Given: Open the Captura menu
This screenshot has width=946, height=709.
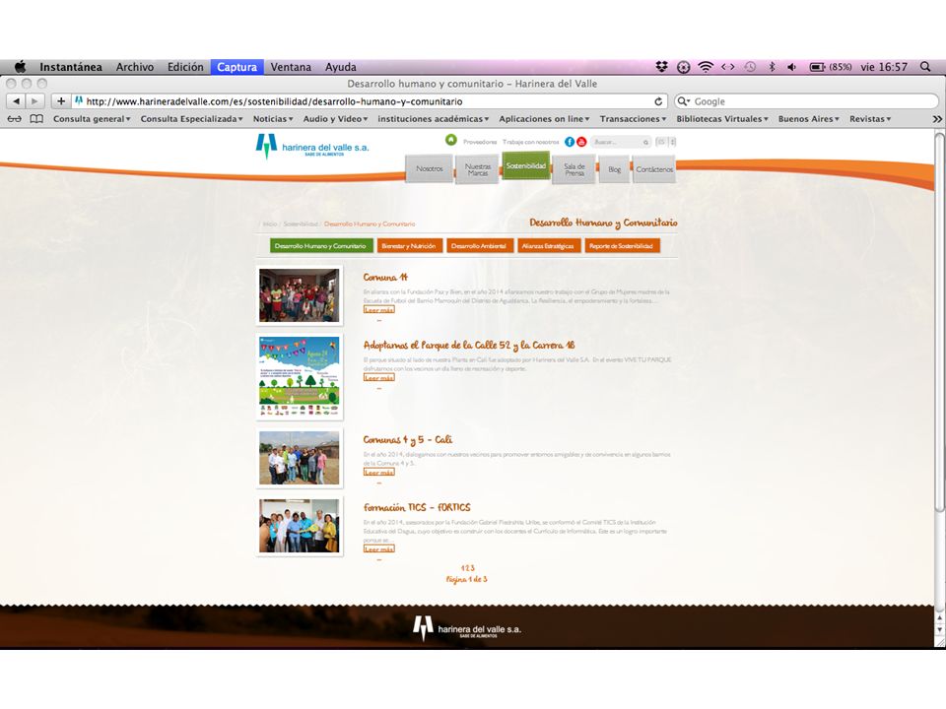Looking at the screenshot, I should pyautogui.click(x=236, y=67).
